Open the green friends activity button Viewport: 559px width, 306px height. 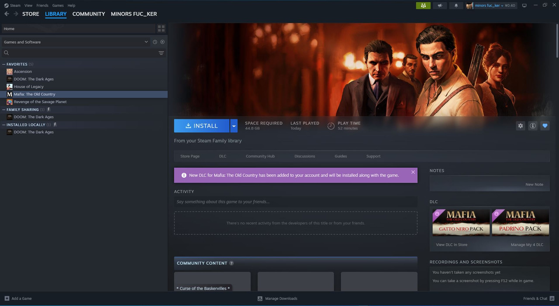[423, 6]
